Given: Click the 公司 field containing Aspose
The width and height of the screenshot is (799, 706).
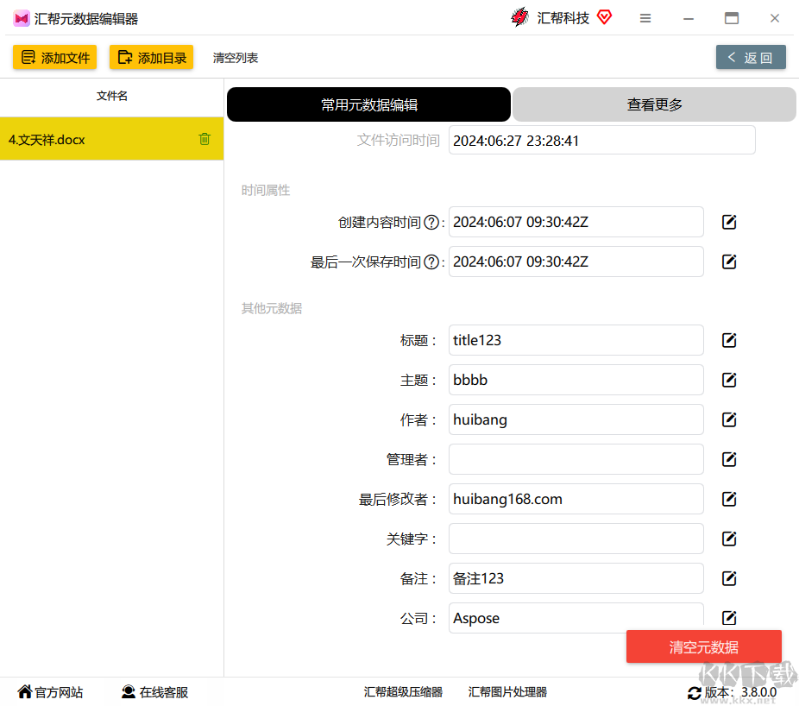Looking at the screenshot, I should click(x=576, y=618).
